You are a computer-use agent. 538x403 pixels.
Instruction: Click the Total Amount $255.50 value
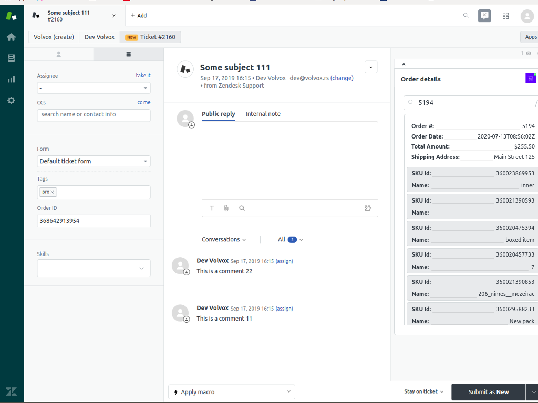(x=524, y=146)
